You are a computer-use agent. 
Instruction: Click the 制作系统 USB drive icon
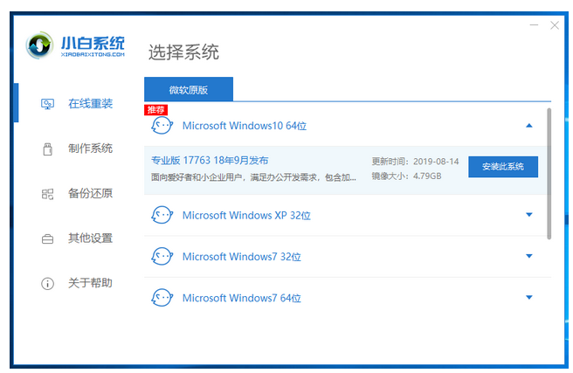(x=48, y=149)
